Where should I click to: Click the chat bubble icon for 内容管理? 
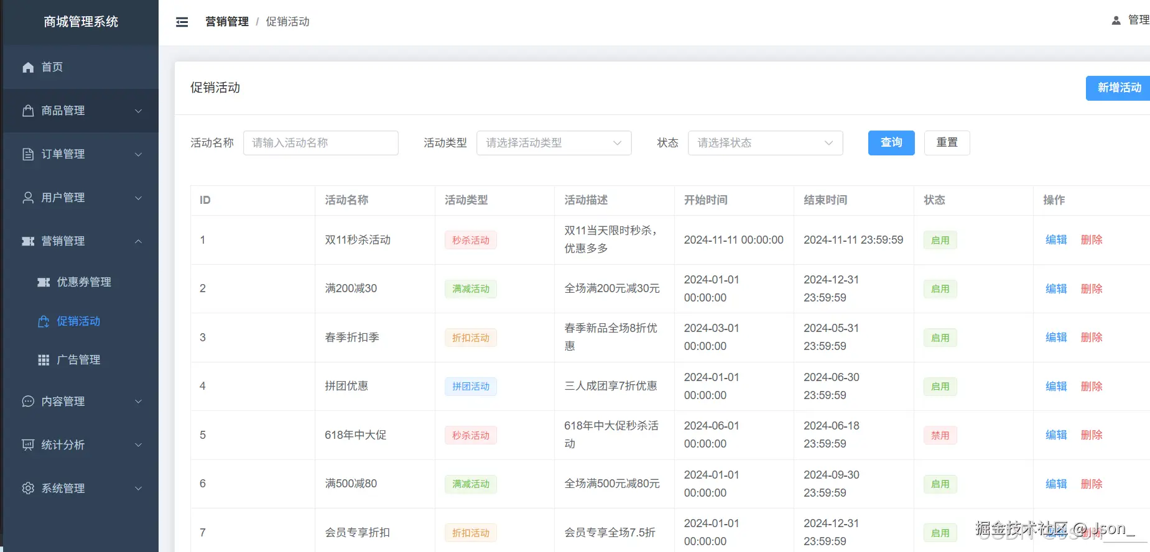coord(28,402)
